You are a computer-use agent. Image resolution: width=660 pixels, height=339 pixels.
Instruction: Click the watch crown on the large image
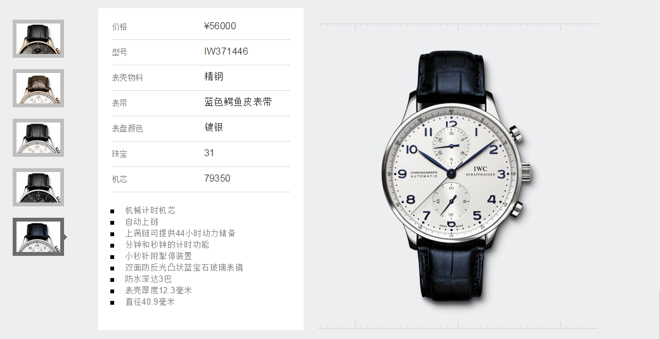point(526,172)
